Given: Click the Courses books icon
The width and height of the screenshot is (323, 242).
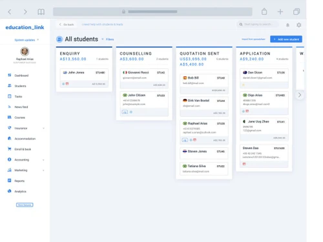Looking at the screenshot, I should point(10,117).
